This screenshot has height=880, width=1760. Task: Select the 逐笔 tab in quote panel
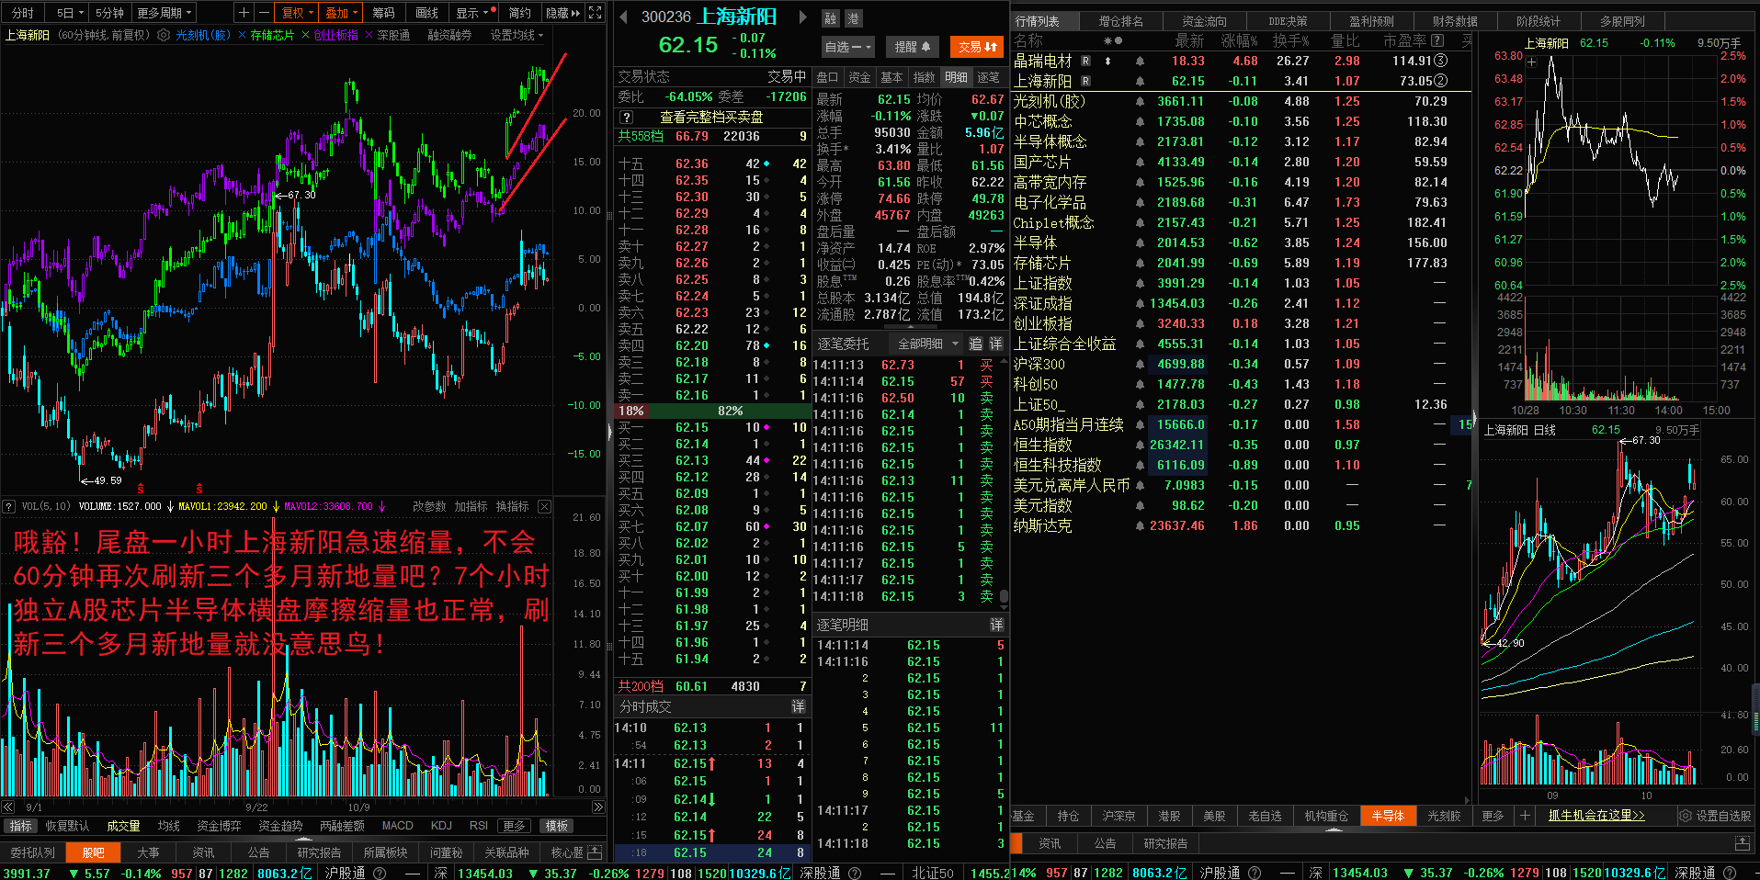click(x=988, y=77)
